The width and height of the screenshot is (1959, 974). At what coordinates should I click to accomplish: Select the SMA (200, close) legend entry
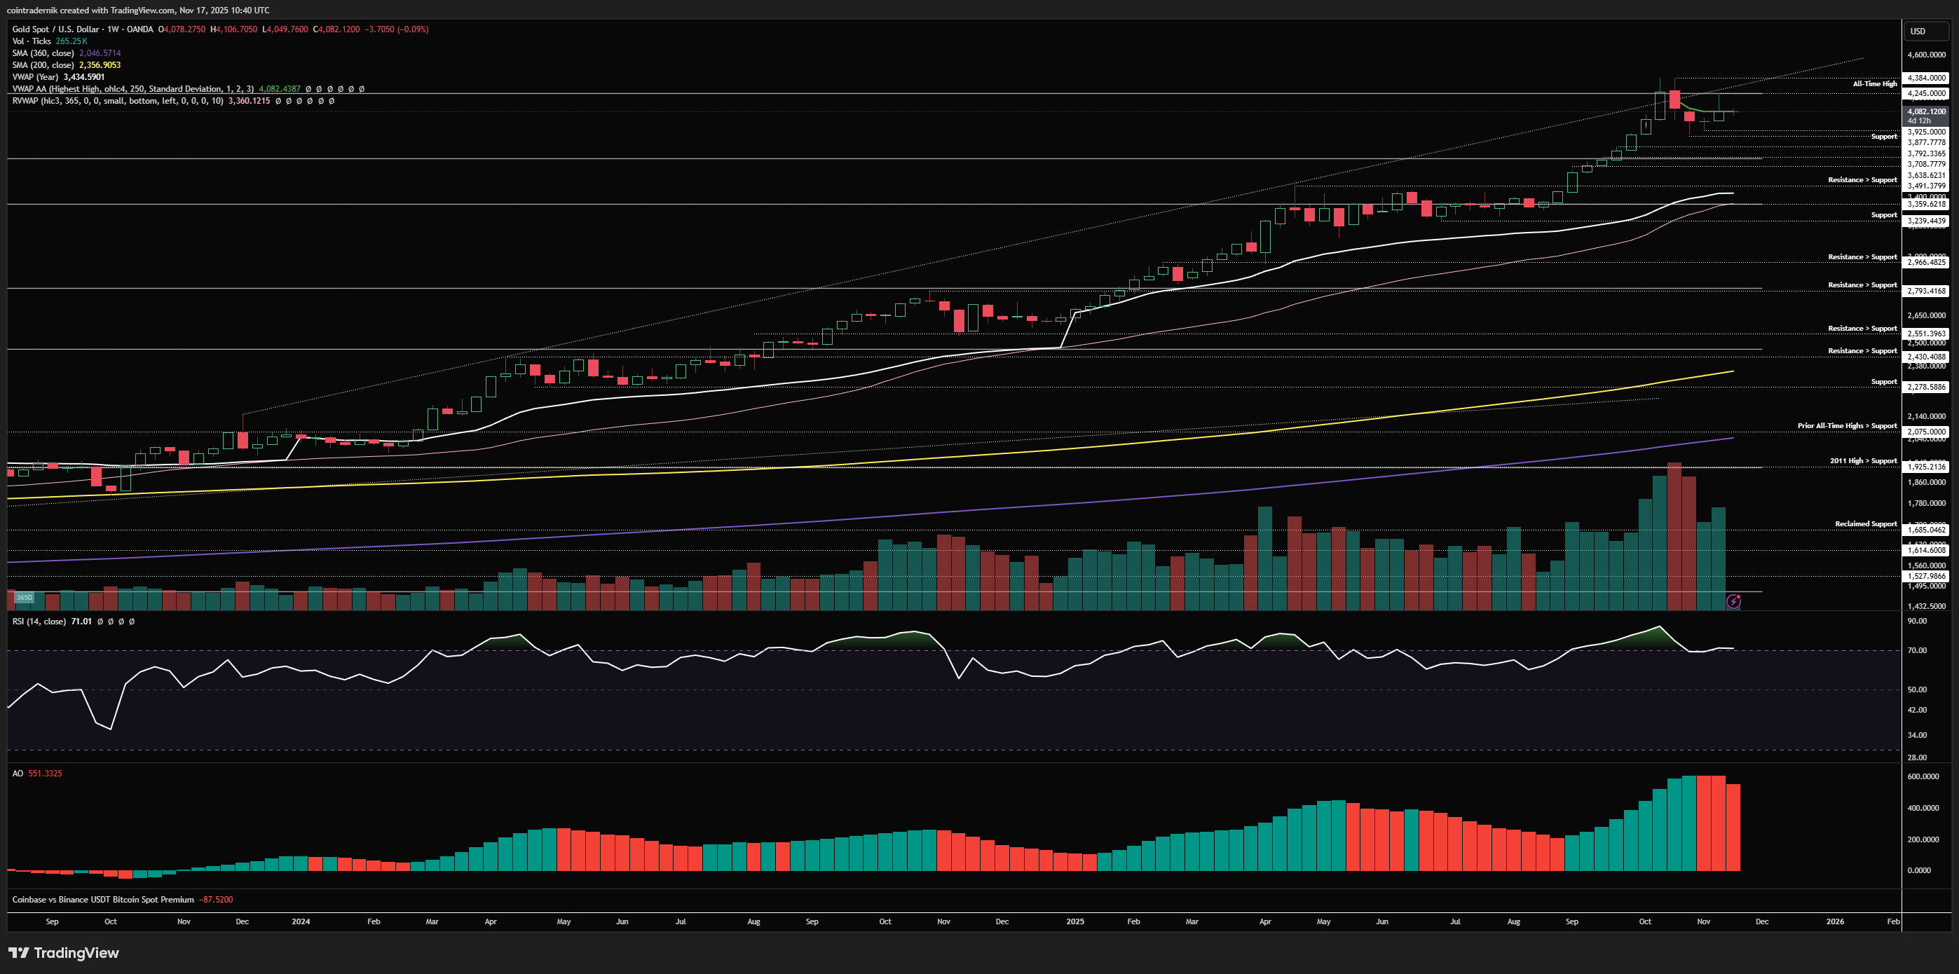[x=43, y=65]
